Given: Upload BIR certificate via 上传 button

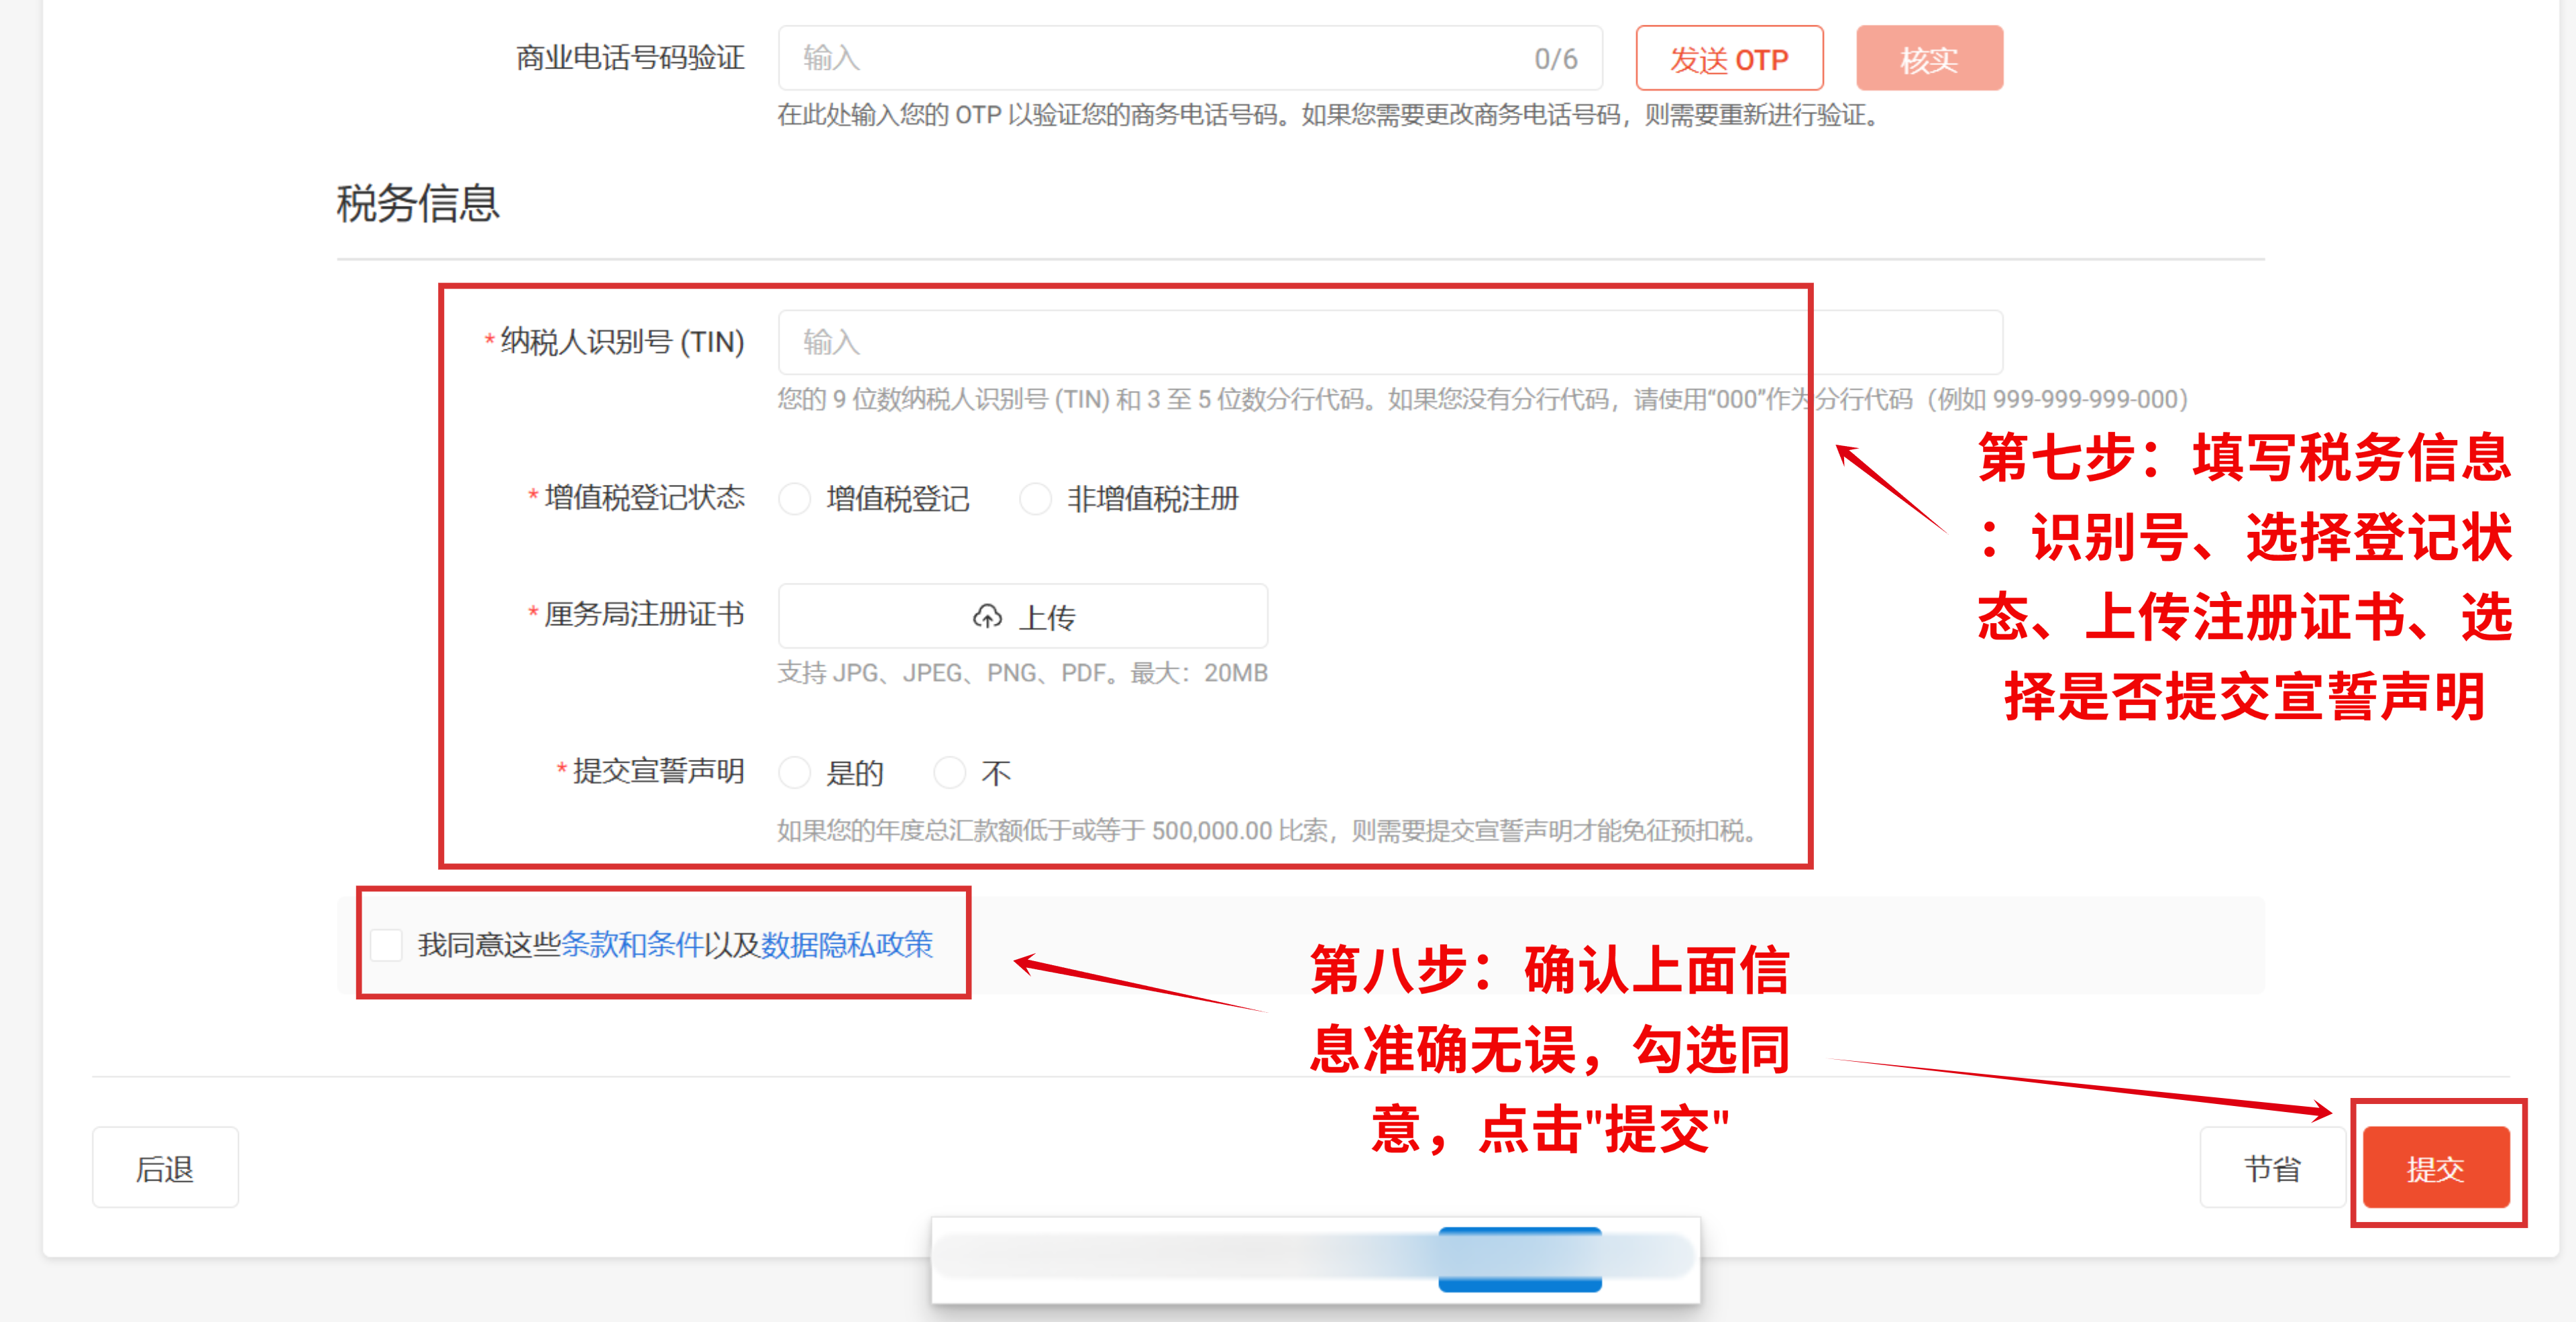Looking at the screenshot, I should 1023,617.
